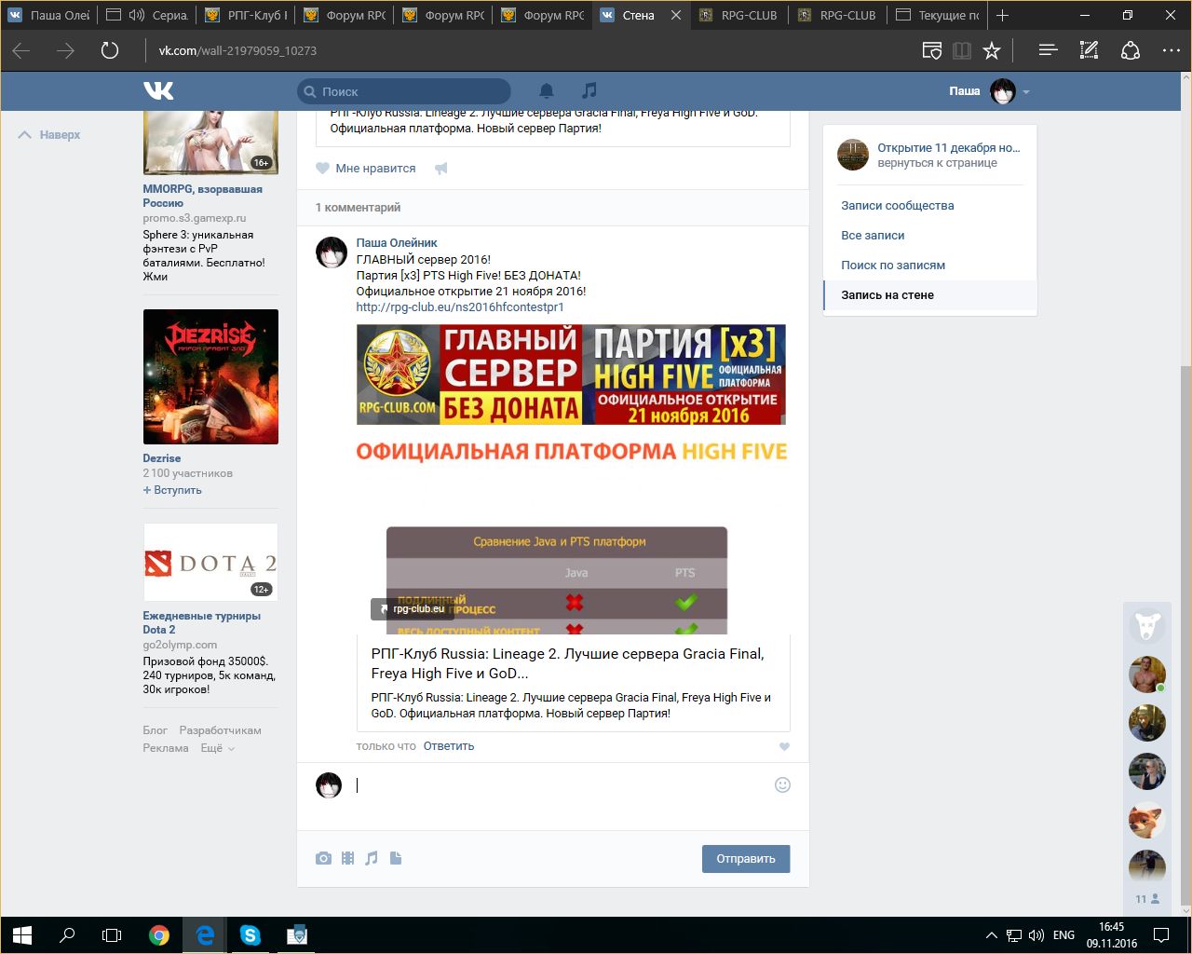Add page to Edge favorites star
The height and width of the screenshot is (954, 1192).
coord(992,50)
